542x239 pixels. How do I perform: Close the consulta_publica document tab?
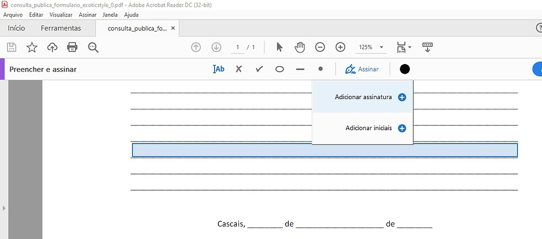point(173,28)
